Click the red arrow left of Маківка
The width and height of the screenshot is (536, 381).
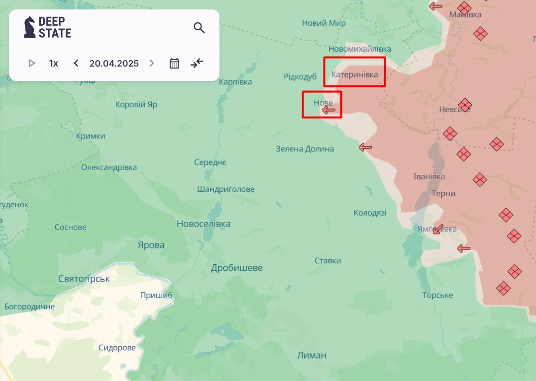tap(435, 6)
